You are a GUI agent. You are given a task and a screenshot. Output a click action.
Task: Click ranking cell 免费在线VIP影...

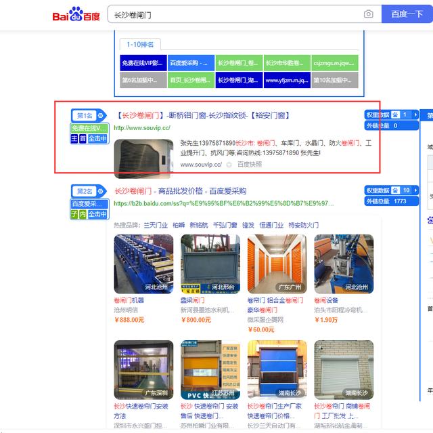click(x=143, y=63)
